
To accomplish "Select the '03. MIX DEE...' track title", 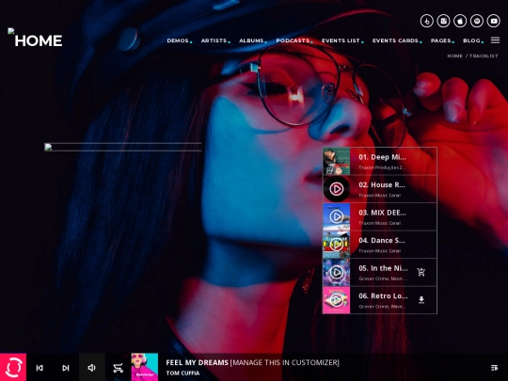I will pyautogui.click(x=382, y=213).
